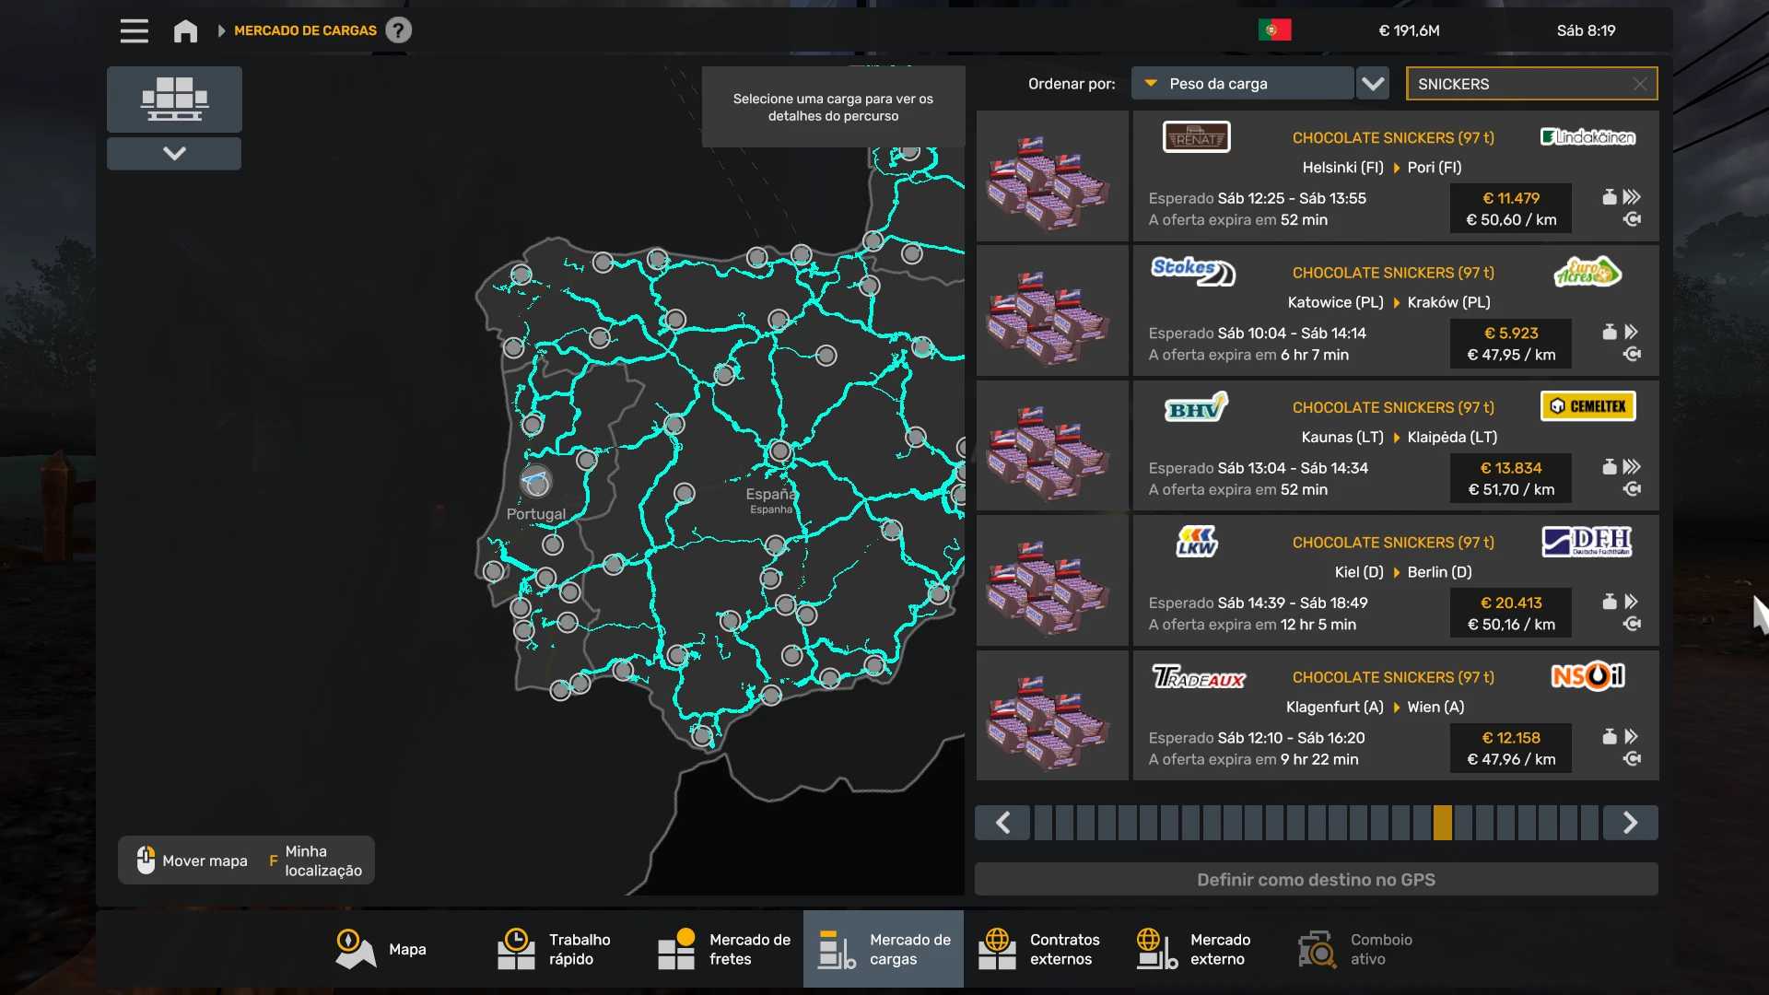Screen dimensions: 1769x995
Task: Toggle the sort direction chevron button
Action: (x=1373, y=84)
